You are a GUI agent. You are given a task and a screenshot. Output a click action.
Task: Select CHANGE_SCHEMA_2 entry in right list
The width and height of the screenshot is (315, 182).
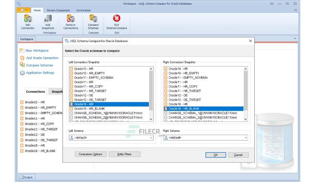coord(203,117)
